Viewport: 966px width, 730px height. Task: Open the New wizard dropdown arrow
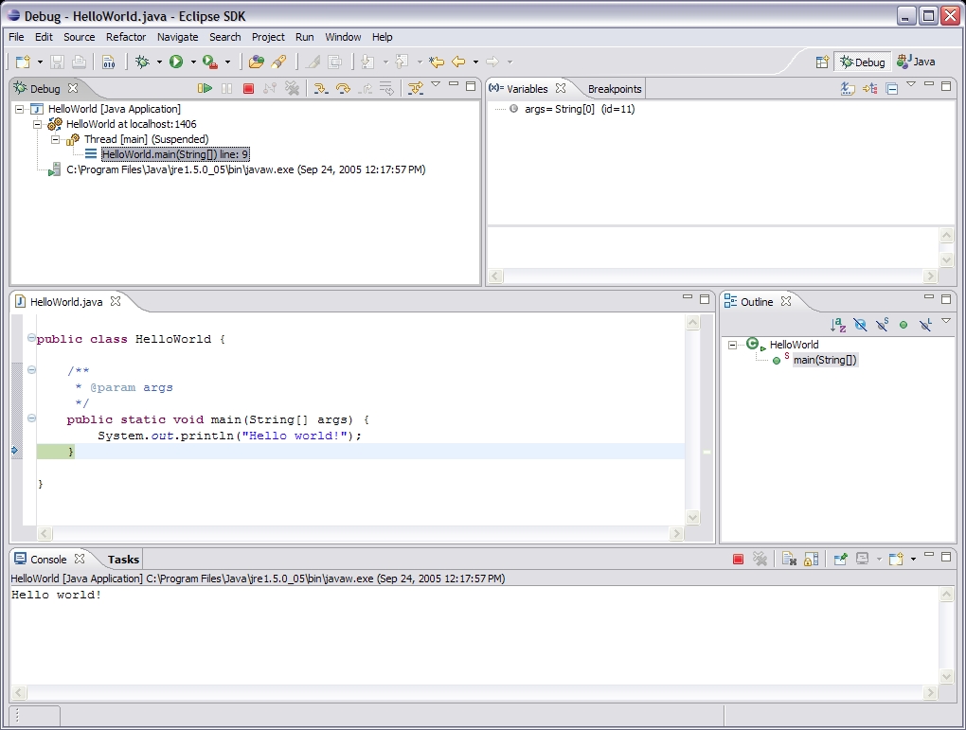coord(40,62)
